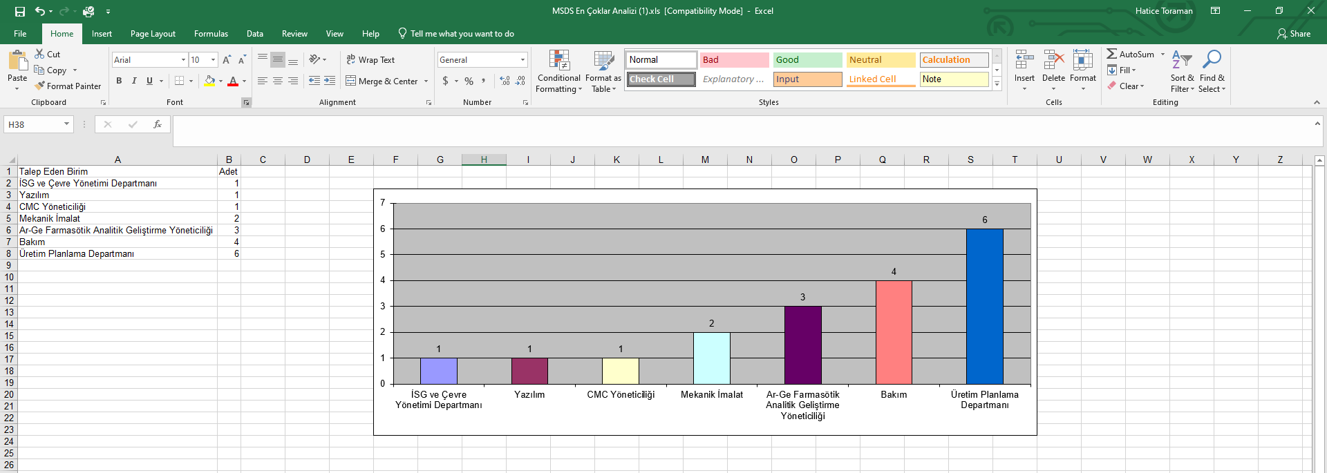Click the AutoSum sigma icon
Image resolution: width=1327 pixels, height=473 pixels.
click(x=1111, y=54)
